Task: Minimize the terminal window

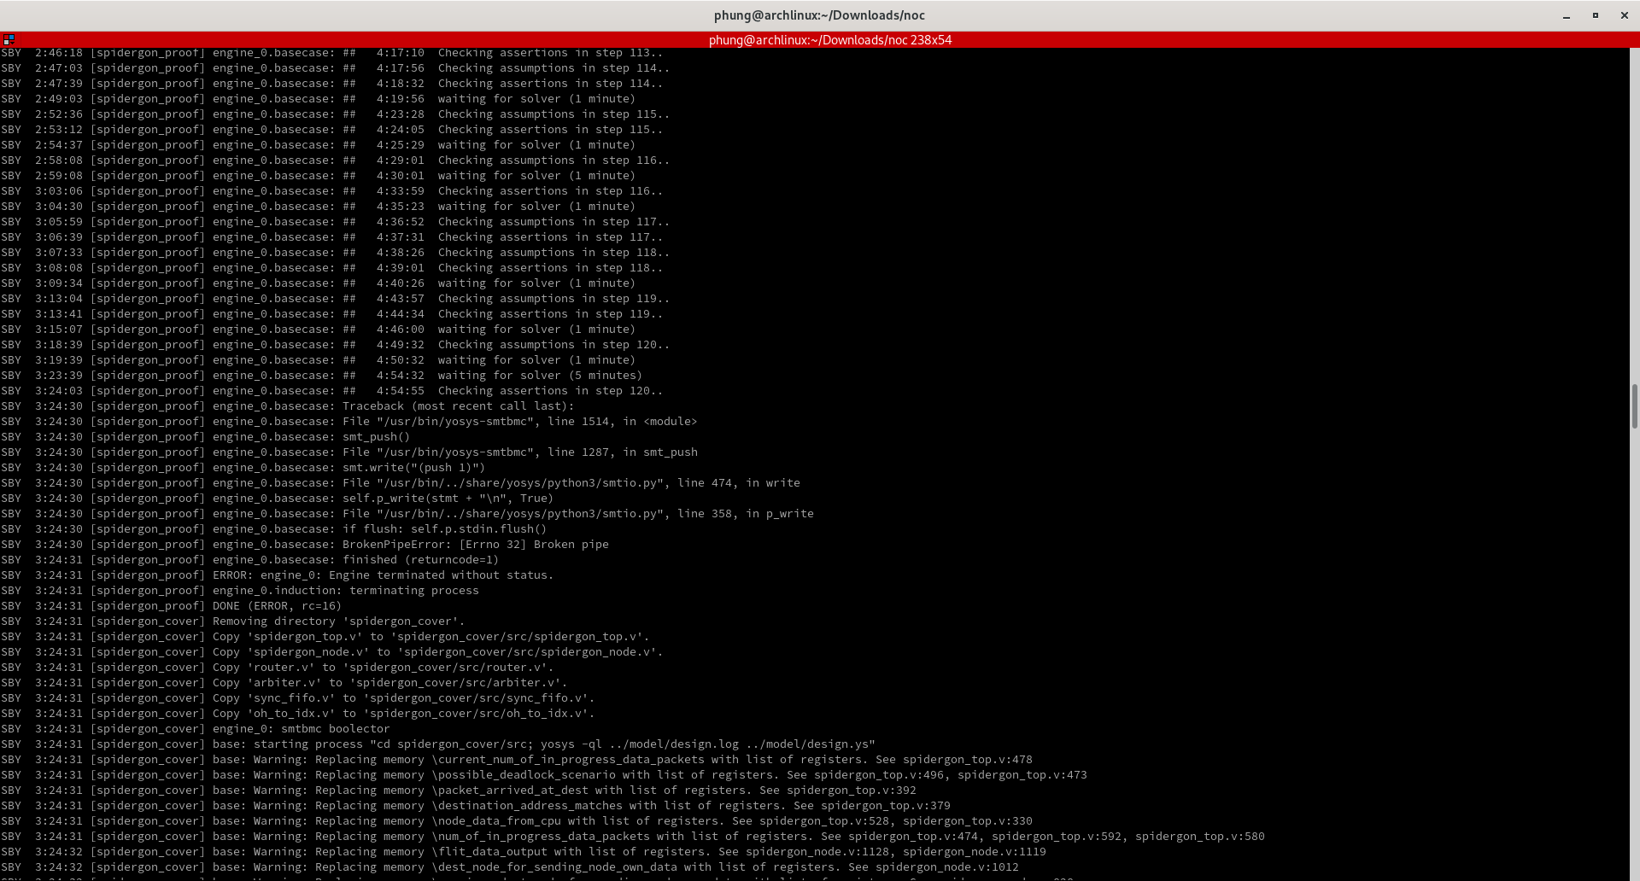Action: pos(1567,15)
